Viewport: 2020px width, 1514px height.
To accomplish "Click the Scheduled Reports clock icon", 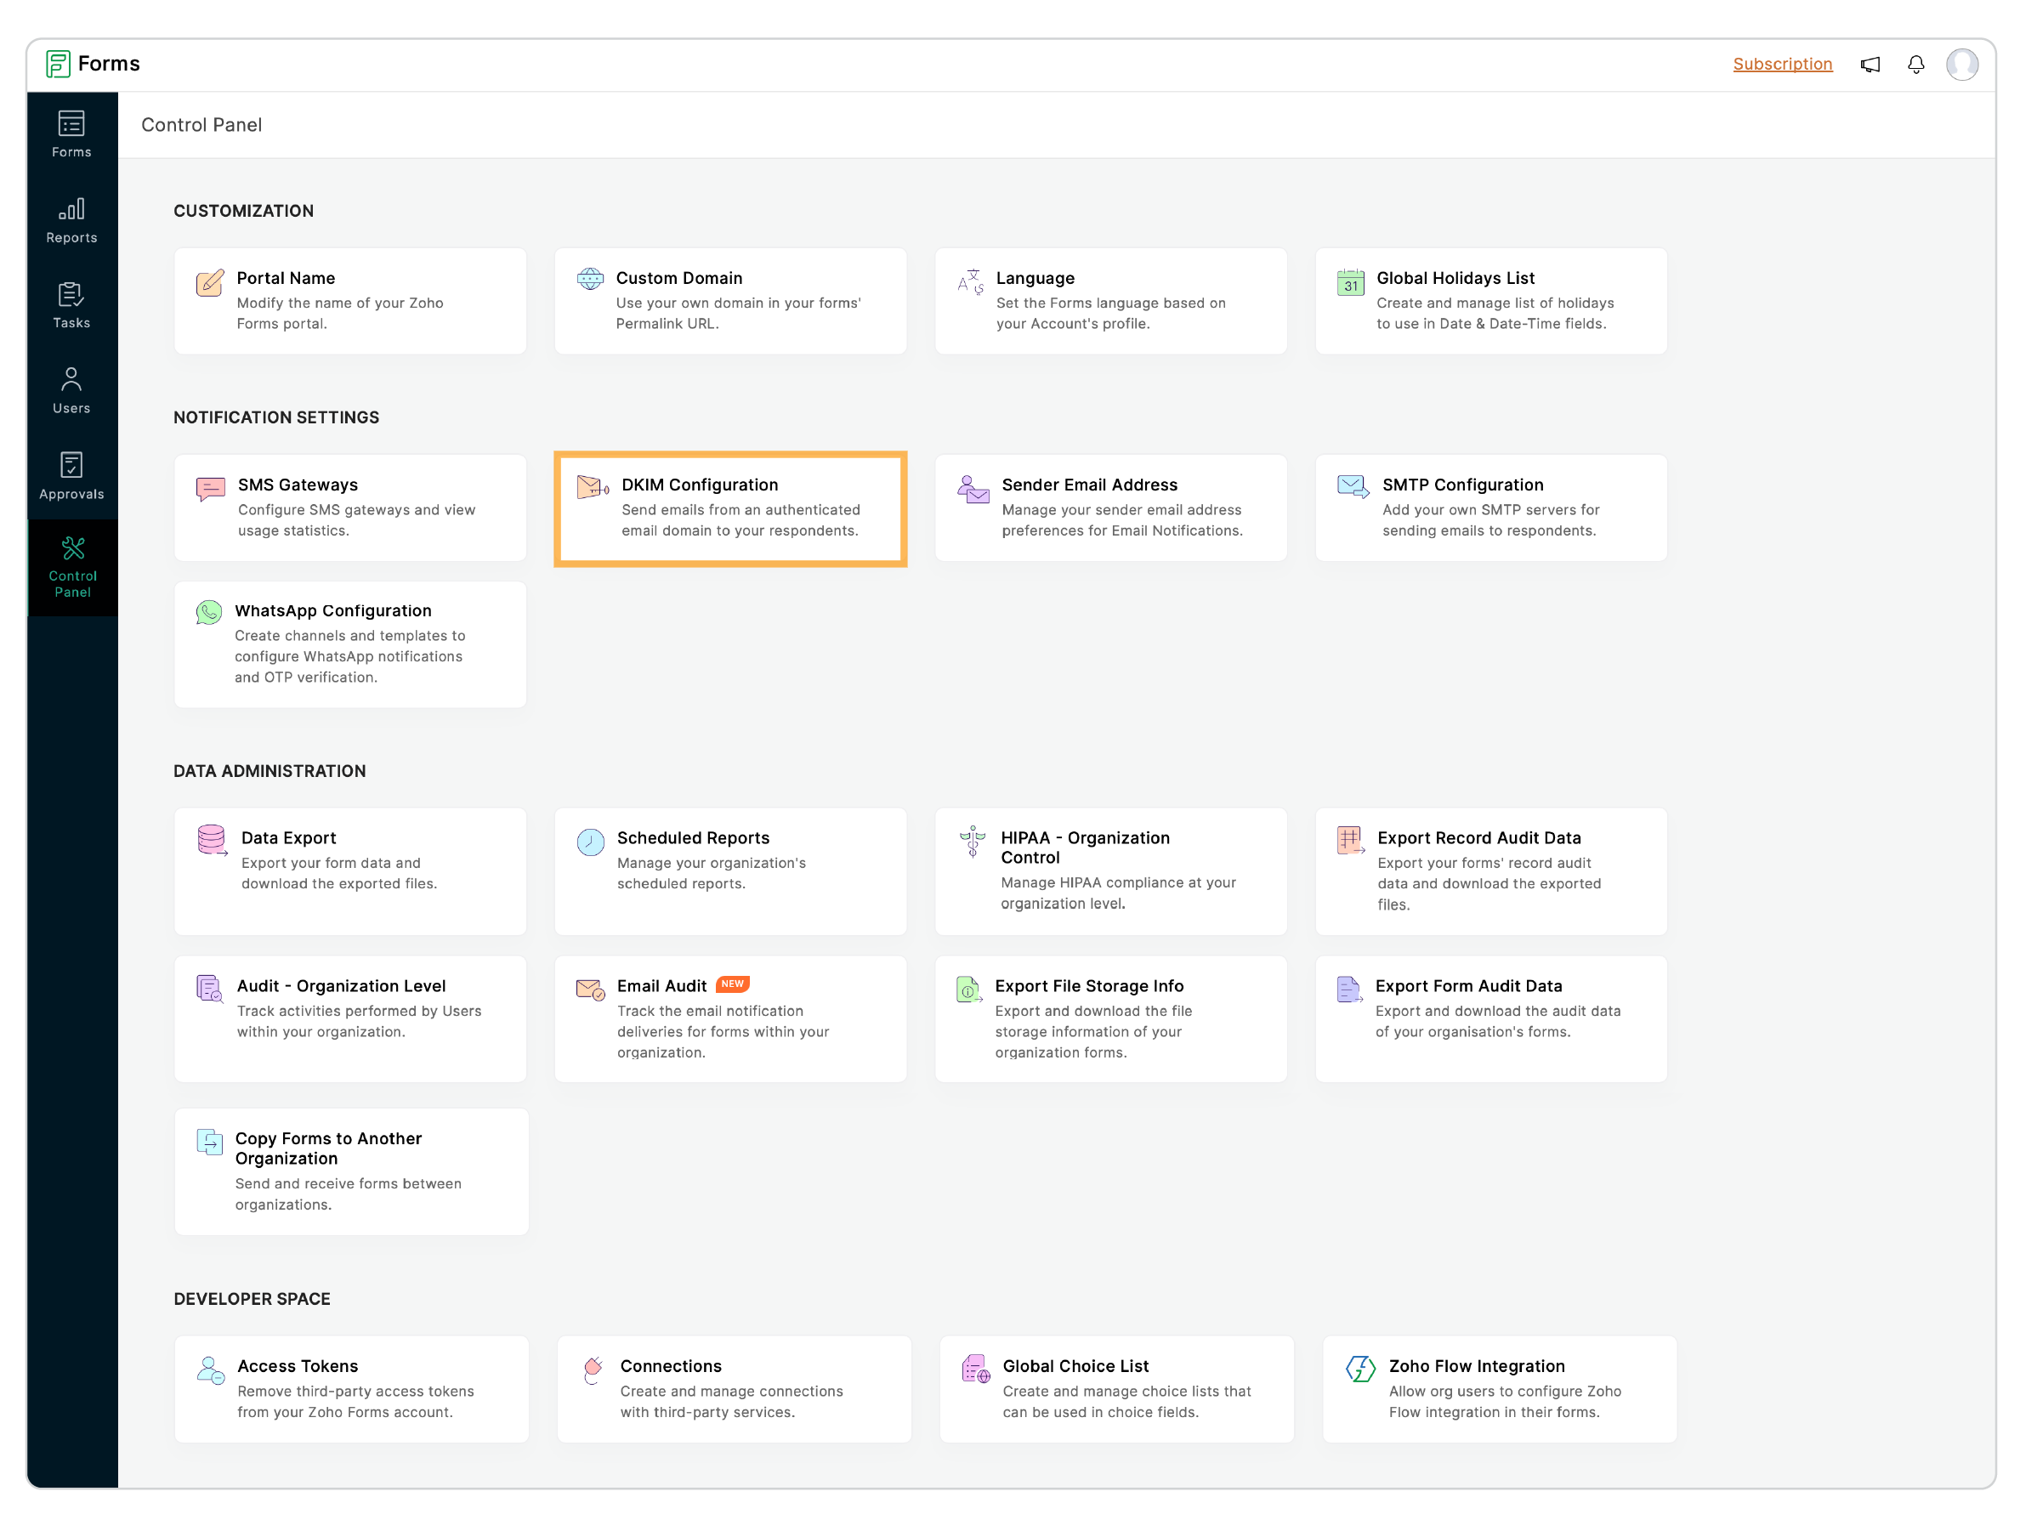I will [590, 842].
